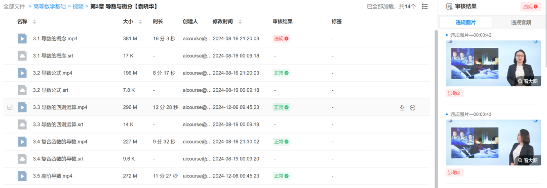Switch the file list view mode icon

coord(424,6)
